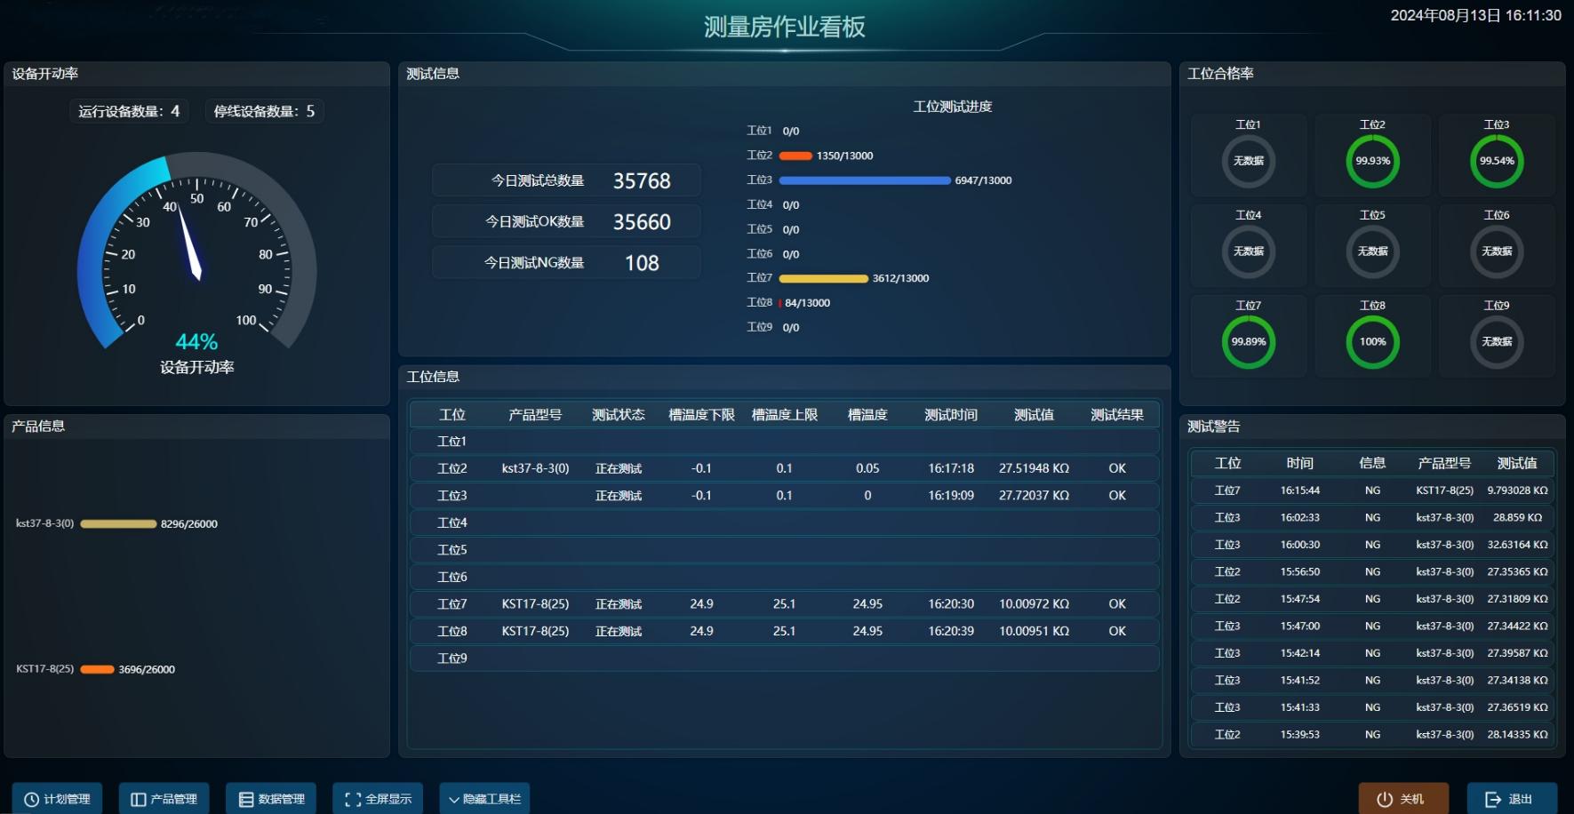The image size is (1574, 814).
Task: Click the 关机 shutdown power button
Action: (1403, 799)
